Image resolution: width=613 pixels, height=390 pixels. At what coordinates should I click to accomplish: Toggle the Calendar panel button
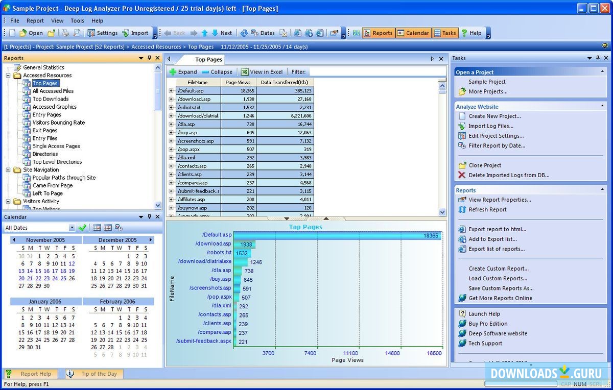[x=413, y=33]
